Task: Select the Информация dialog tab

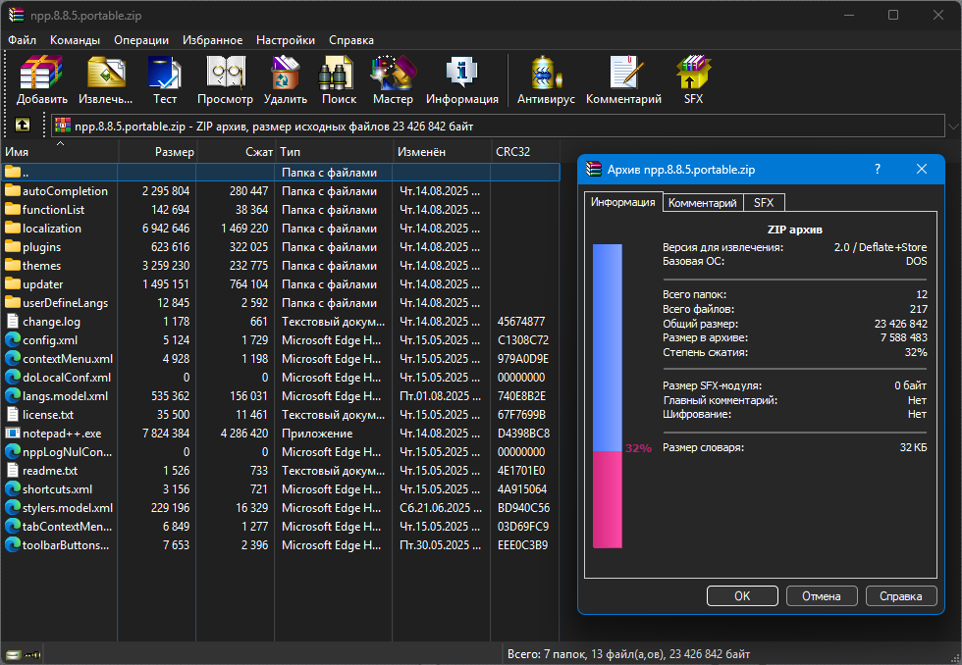Action: point(622,202)
